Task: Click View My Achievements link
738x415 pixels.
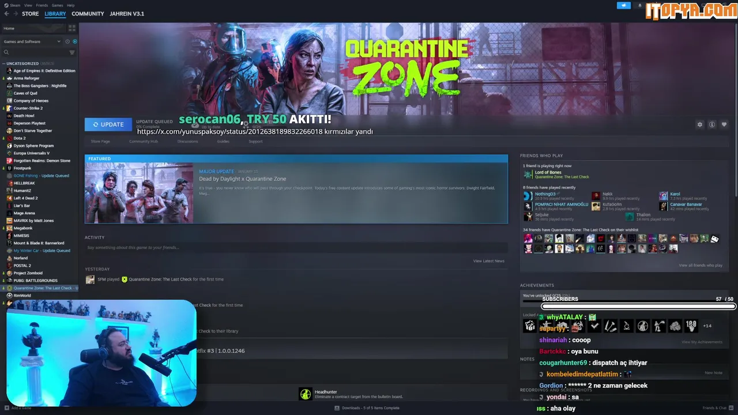Action: point(702,342)
